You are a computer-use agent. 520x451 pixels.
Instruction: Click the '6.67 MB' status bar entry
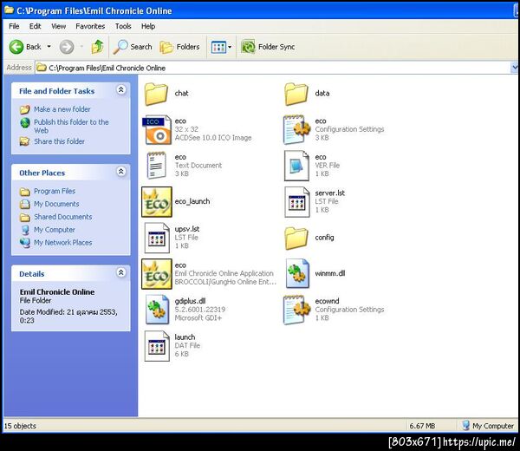(x=422, y=426)
